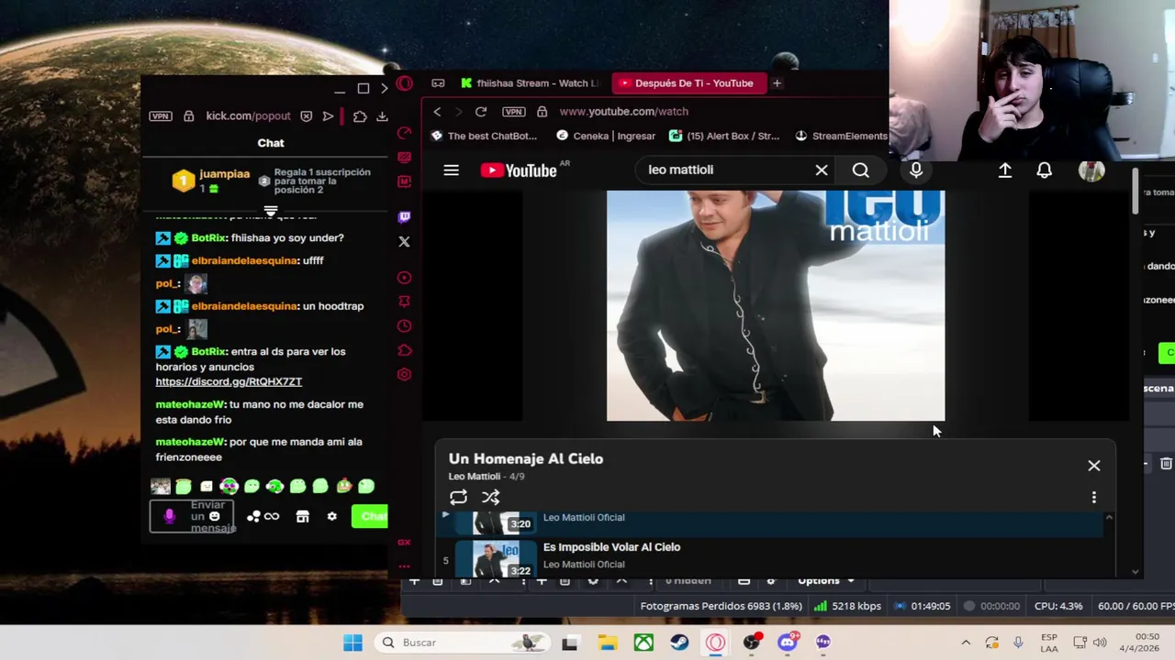Open the playlist three-dot options menu
This screenshot has height=660, width=1175.
[x=1093, y=497]
